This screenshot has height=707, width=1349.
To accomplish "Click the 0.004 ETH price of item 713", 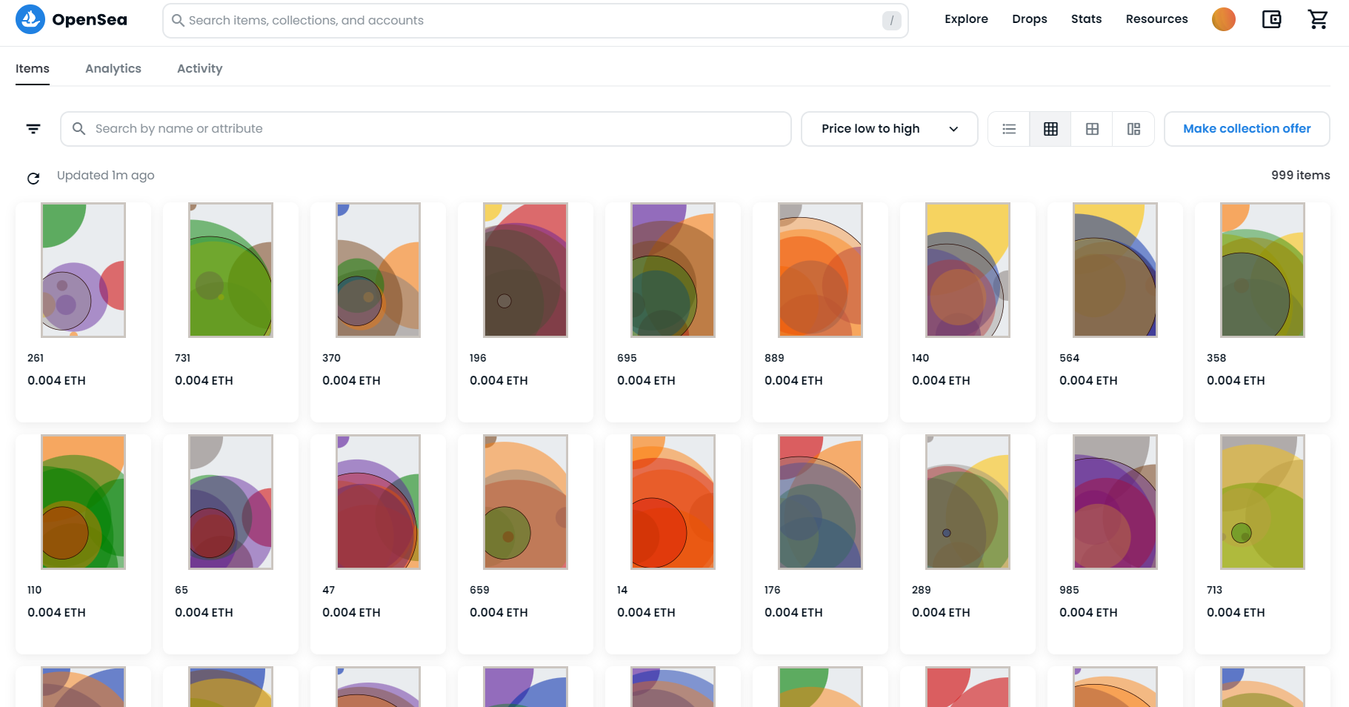I will [1236, 613].
